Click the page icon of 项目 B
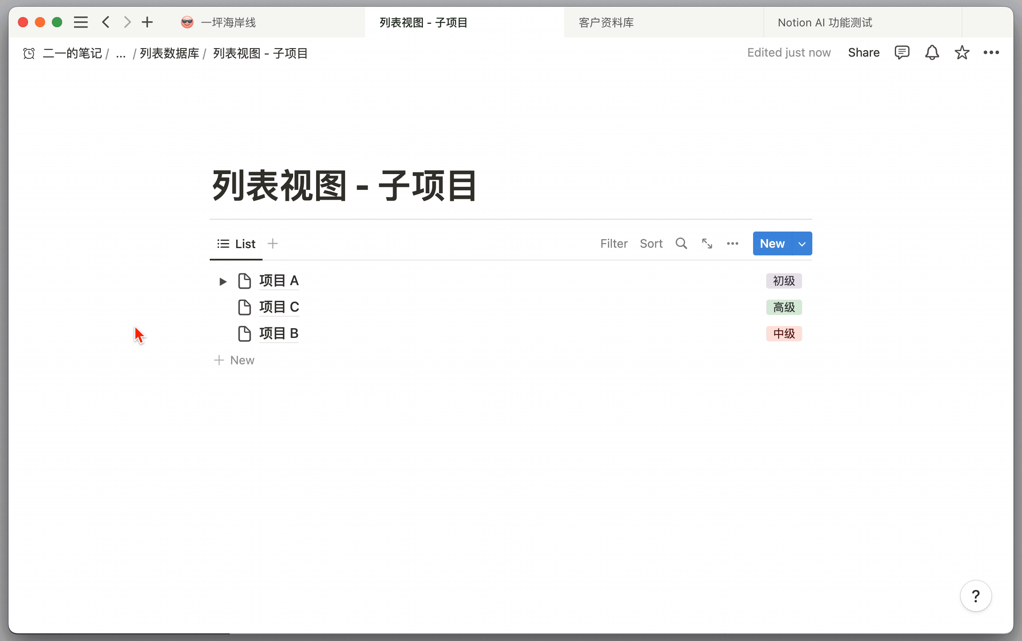Screen dimensions: 1022x641 point(245,334)
